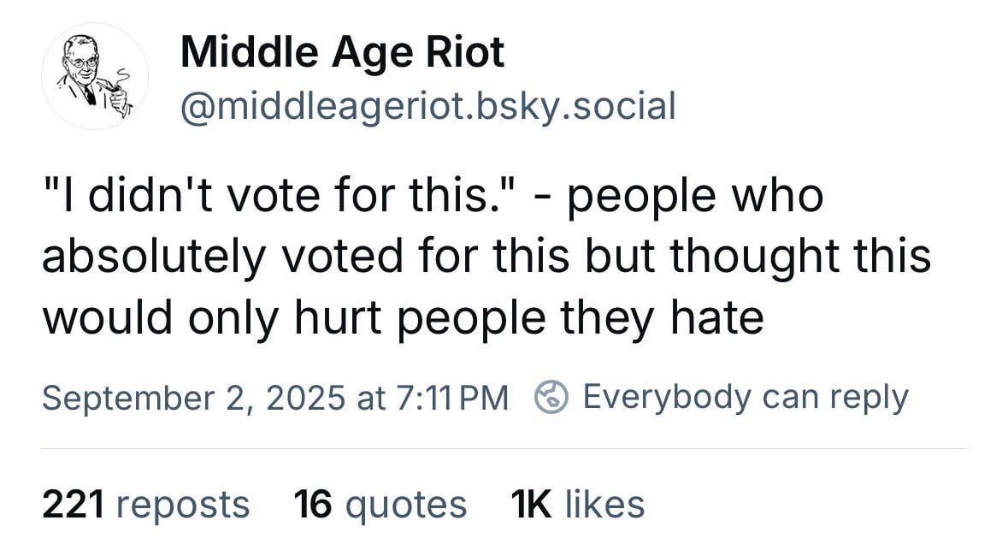Click the word "quotes"
The image size is (1008, 550).
[x=405, y=505]
